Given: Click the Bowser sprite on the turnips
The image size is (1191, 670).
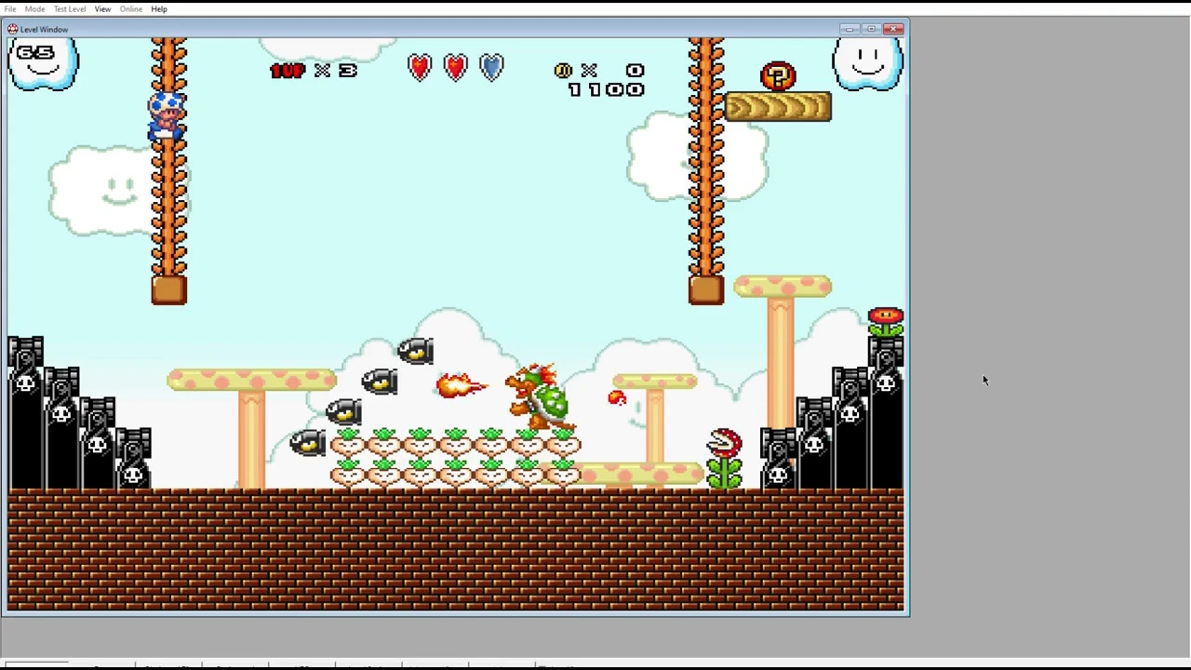Looking at the screenshot, I should [540, 397].
